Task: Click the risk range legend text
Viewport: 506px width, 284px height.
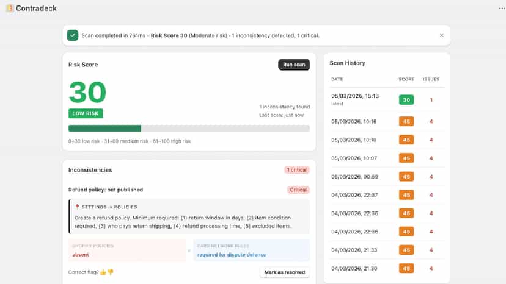Action: click(x=130, y=141)
